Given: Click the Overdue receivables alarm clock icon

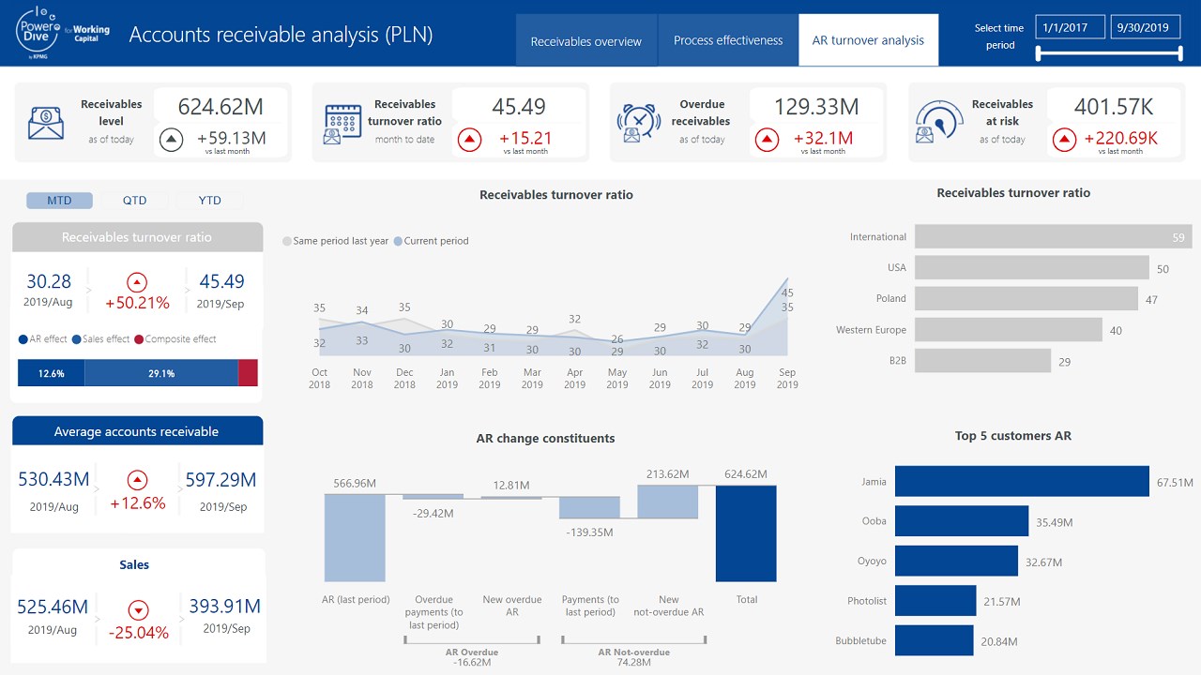Looking at the screenshot, I should [639, 123].
